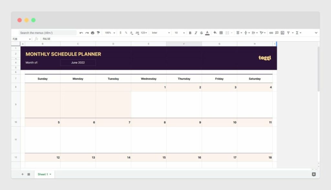Open the Sheet 1 tab menu arrow
Screen dimensions: 331x190
pos(49,174)
